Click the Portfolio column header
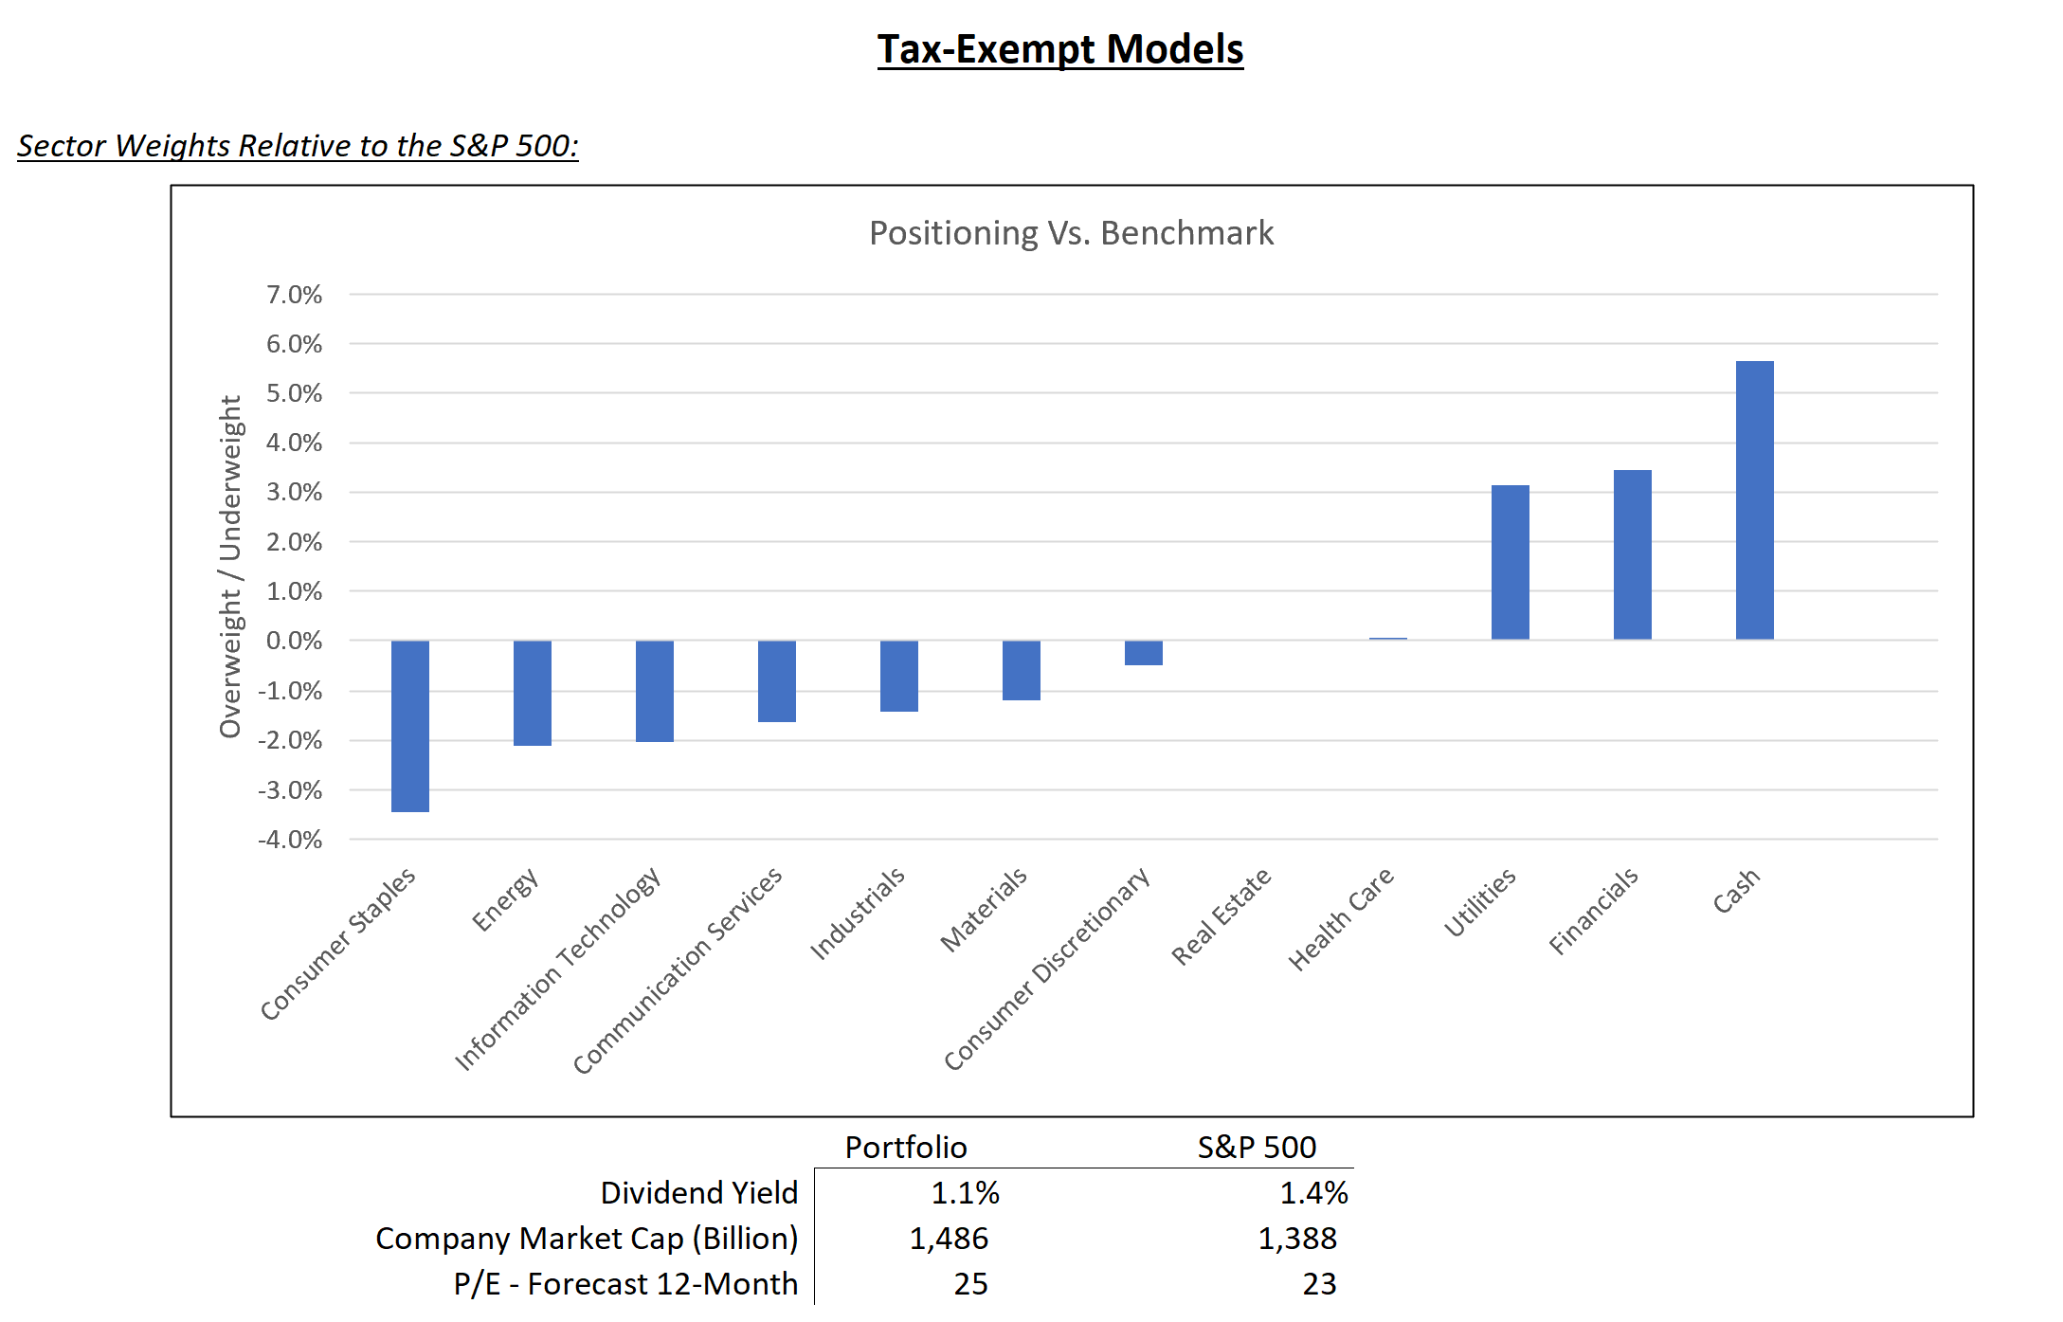Image resolution: width=2063 pixels, height=1322 pixels. click(x=906, y=1148)
